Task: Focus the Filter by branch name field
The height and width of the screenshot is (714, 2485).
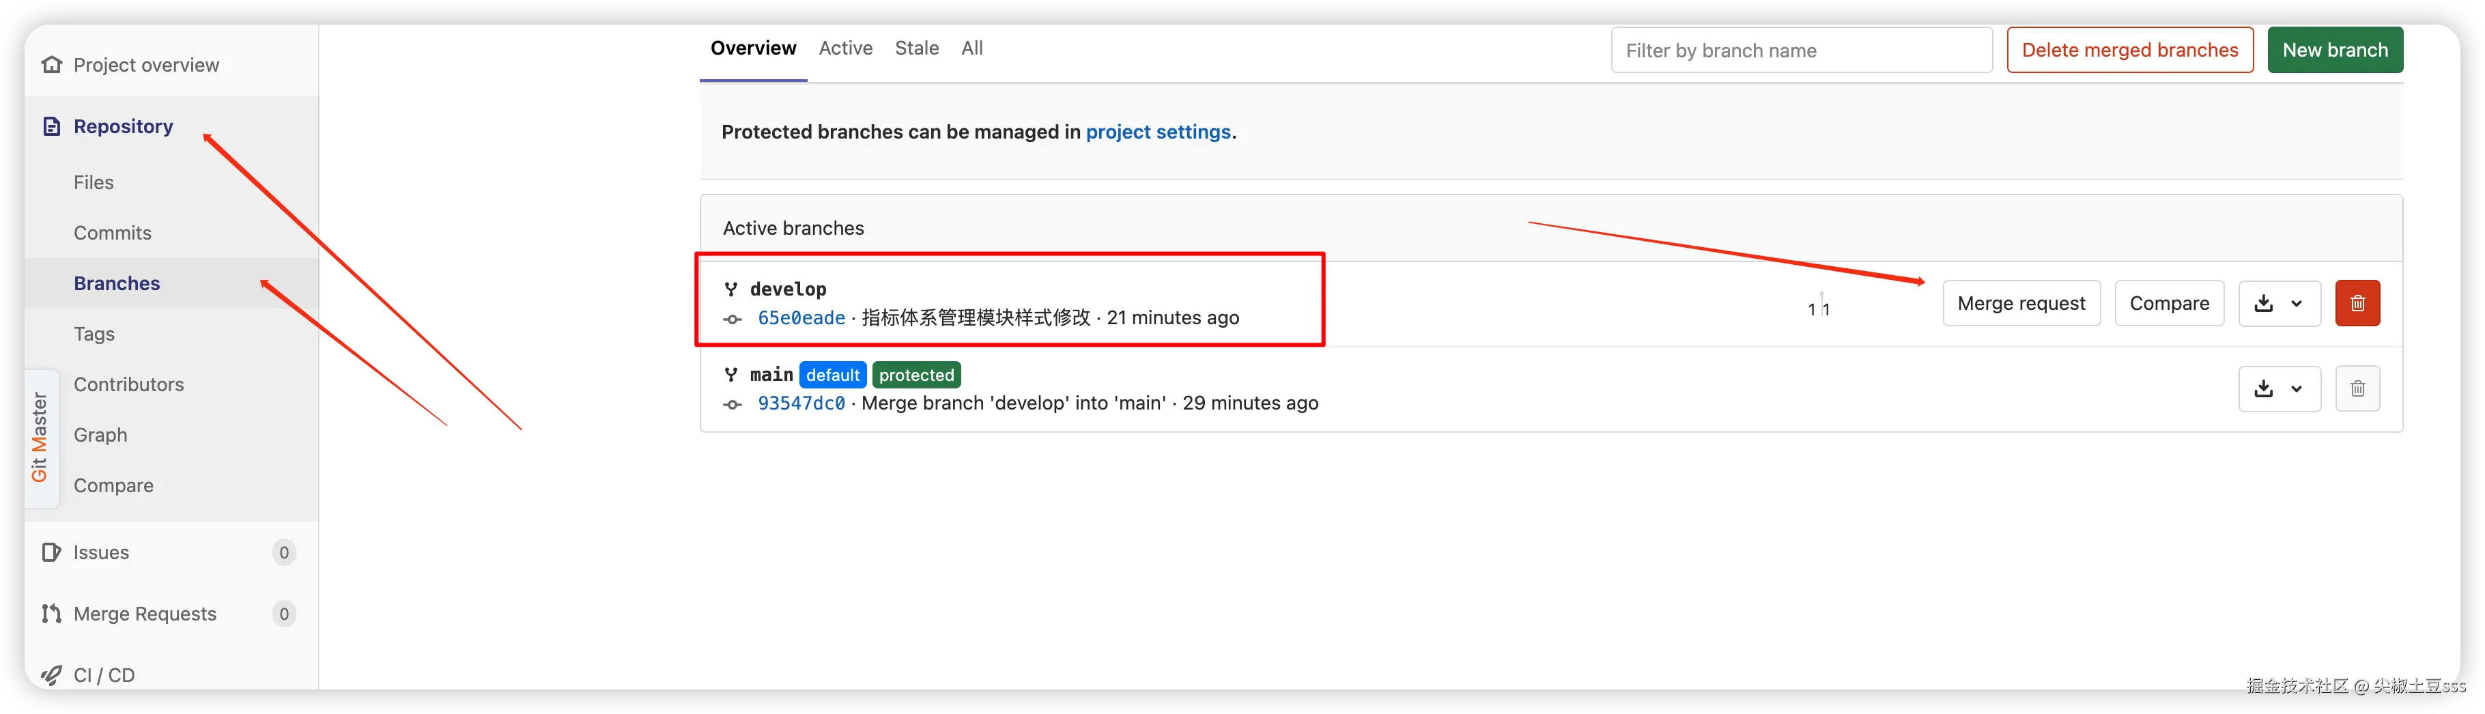Action: click(1801, 51)
